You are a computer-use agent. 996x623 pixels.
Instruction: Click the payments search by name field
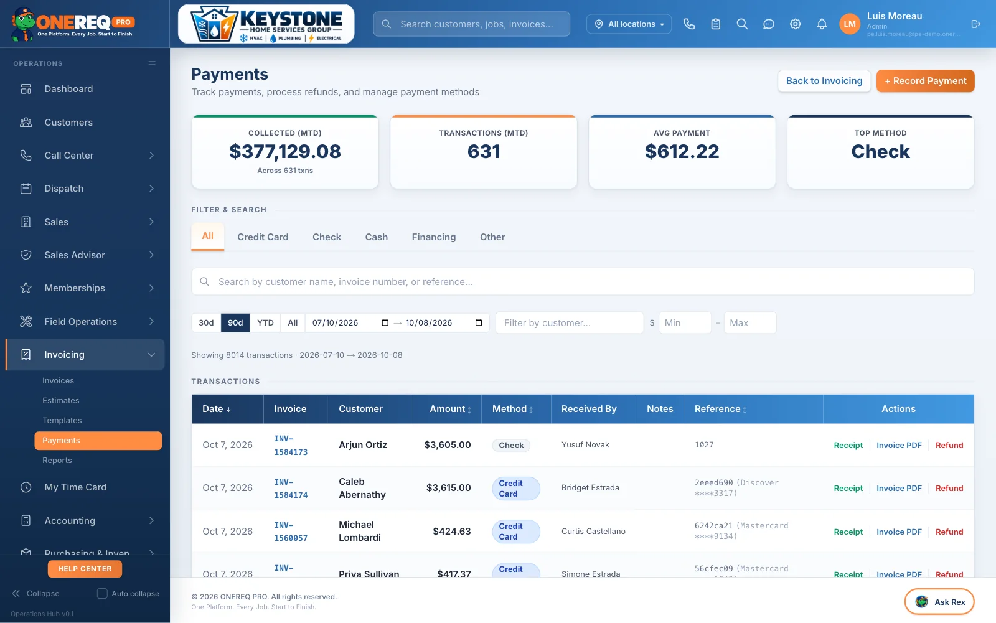[583, 282]
